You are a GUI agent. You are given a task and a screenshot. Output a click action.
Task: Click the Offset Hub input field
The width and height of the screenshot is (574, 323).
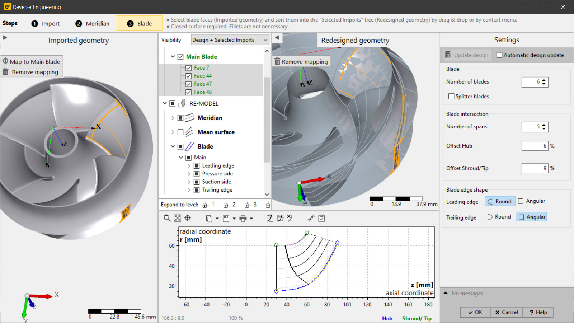[x=535, y=146]
